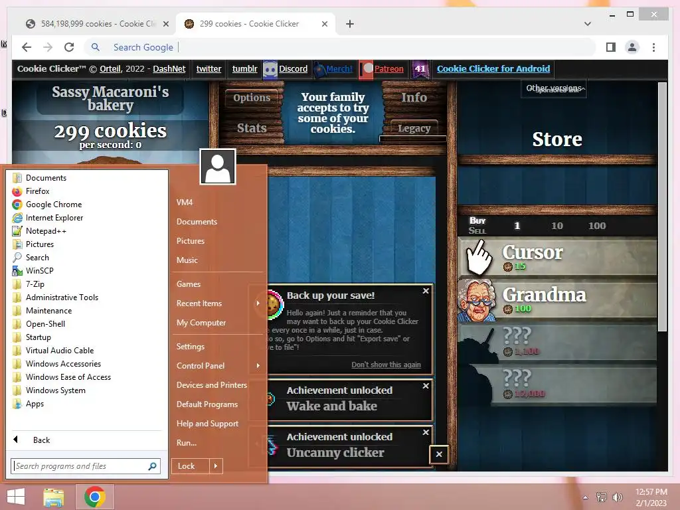Expand Administrative Tools folder

(62, 297)
